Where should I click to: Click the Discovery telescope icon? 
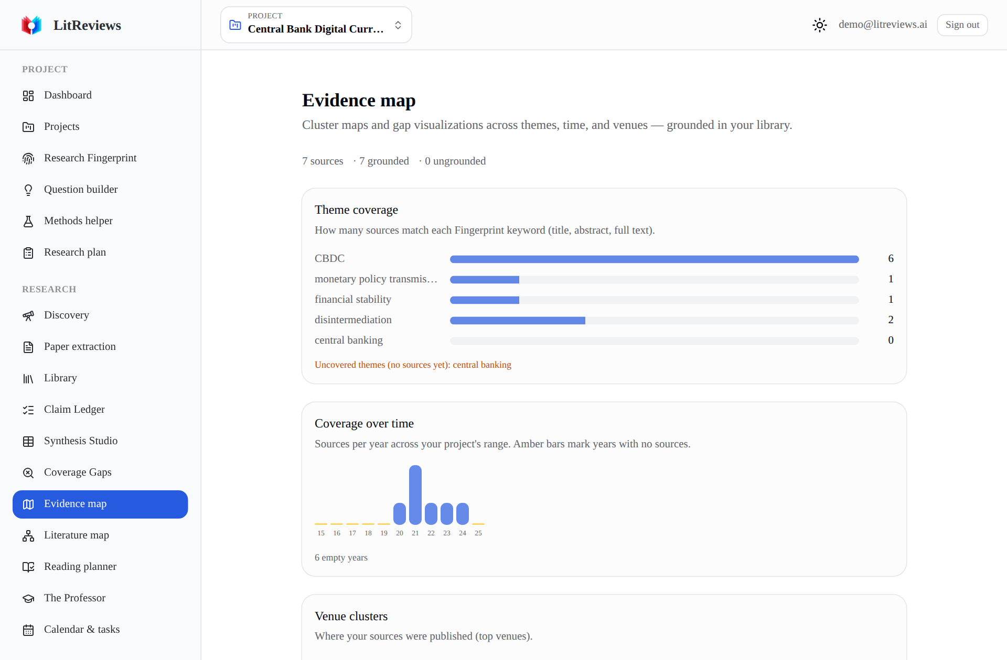[x=28, y=315]
